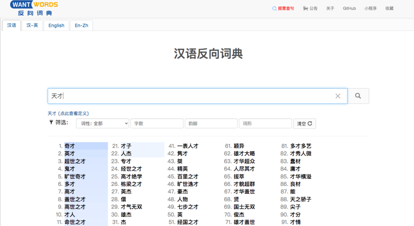Select result word 才子

point(126,146)
